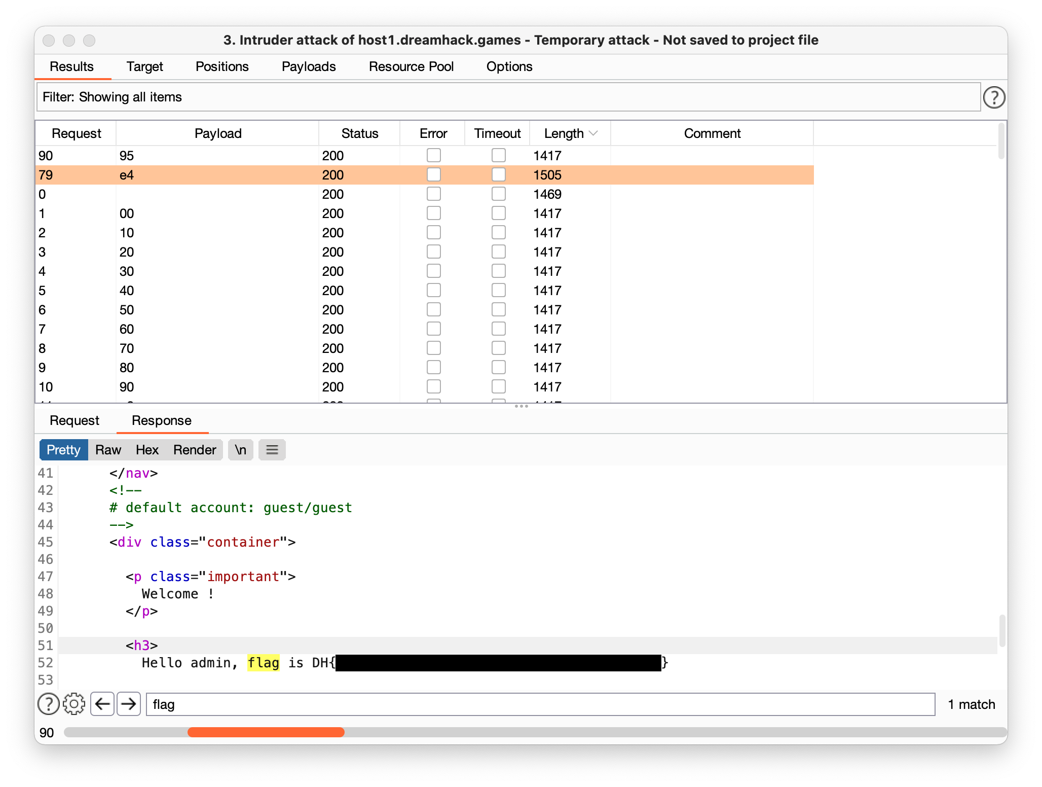Toggle the \n non-printable characters button
This screenshot has height=787, width=1042.
point(241,450)
